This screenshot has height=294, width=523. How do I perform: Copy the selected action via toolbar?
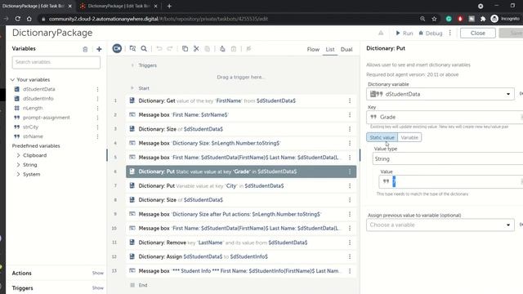[x=185, y=49]
